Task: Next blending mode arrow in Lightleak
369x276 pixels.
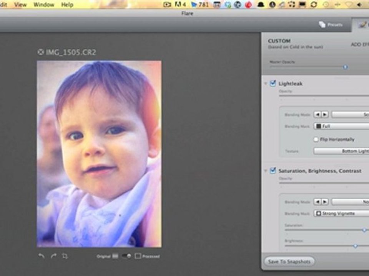Action: pos(325,115)
